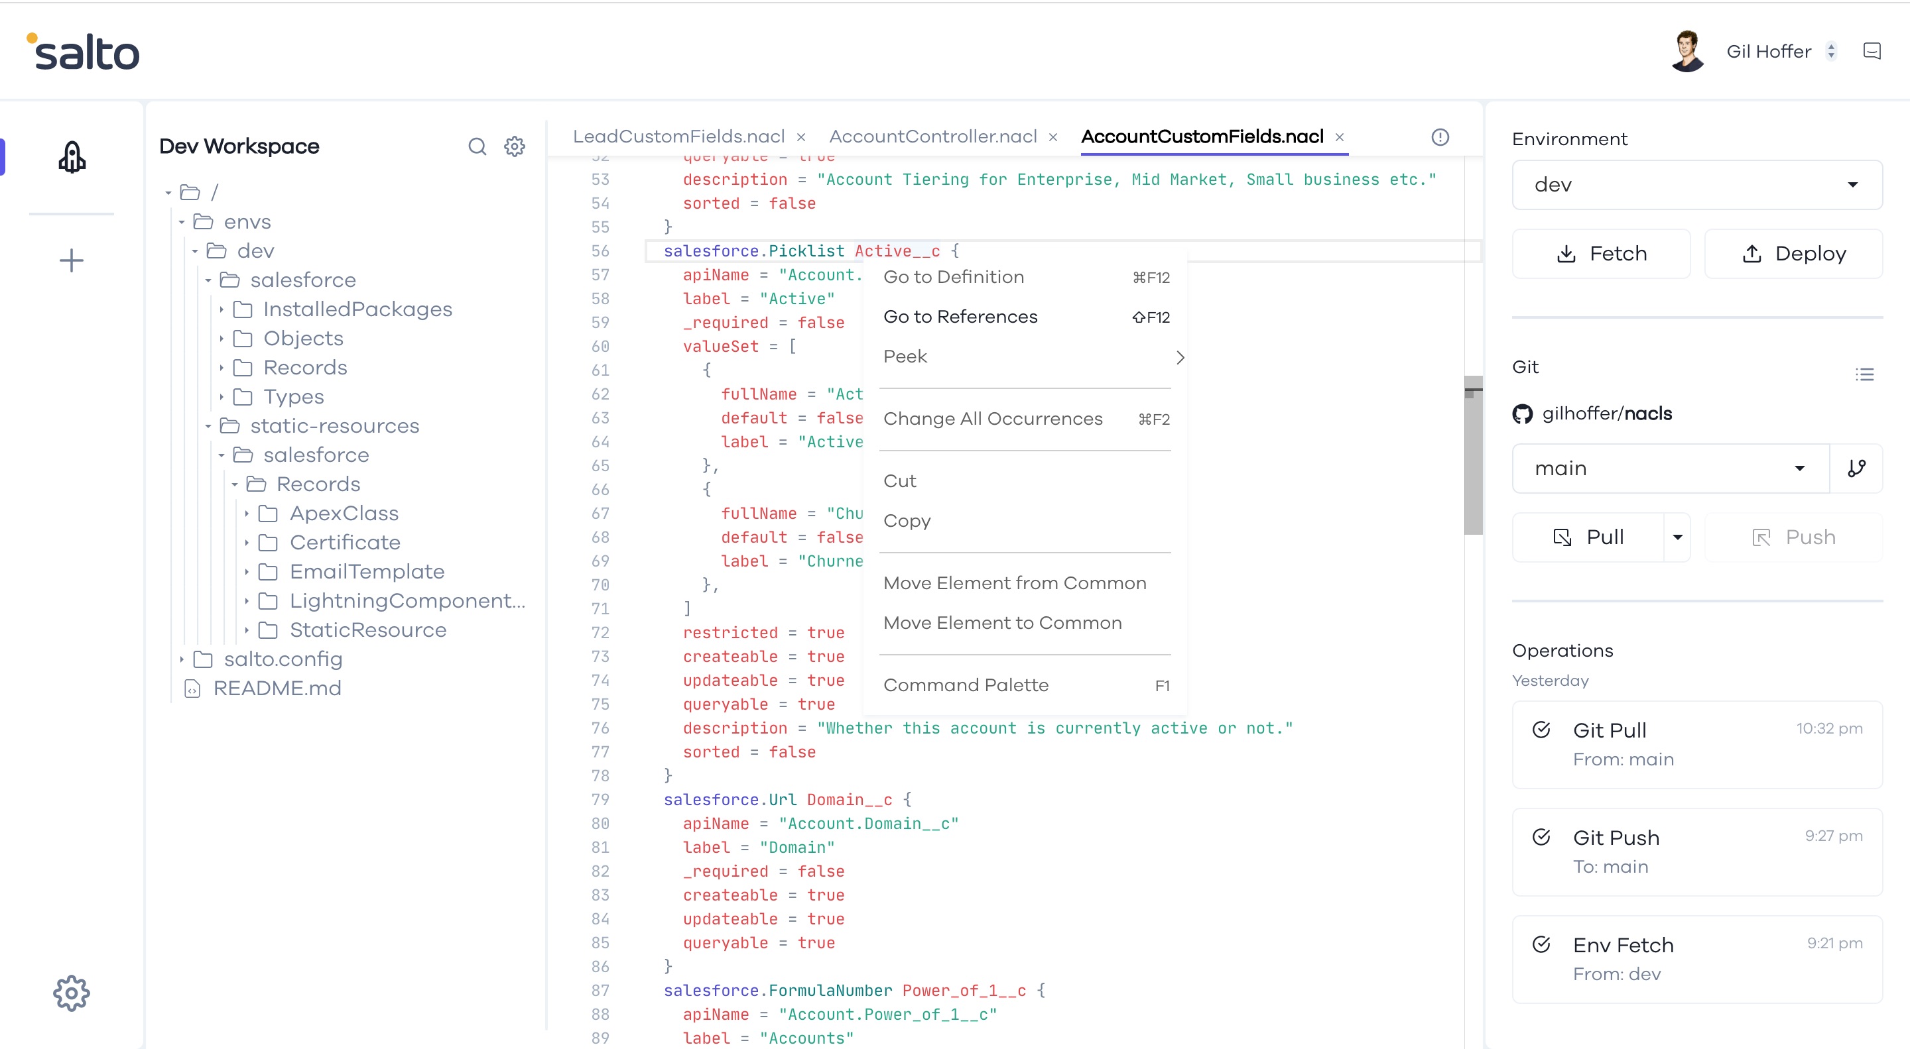Click Git Pull operation check icon
The width and height of the screenshot is (1910, 1049).
click(x=1541, y=730)
